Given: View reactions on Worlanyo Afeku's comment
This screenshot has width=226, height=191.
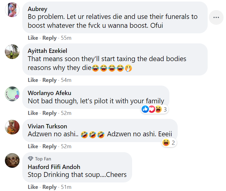Looking at the screenshot, I should [154, 109].
